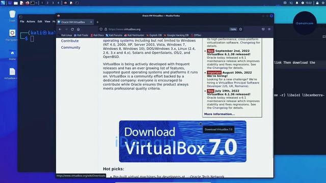Open the Contribute sidebar link
The width and height of the screenshot is (326, 183).
(x=70, y=41)
